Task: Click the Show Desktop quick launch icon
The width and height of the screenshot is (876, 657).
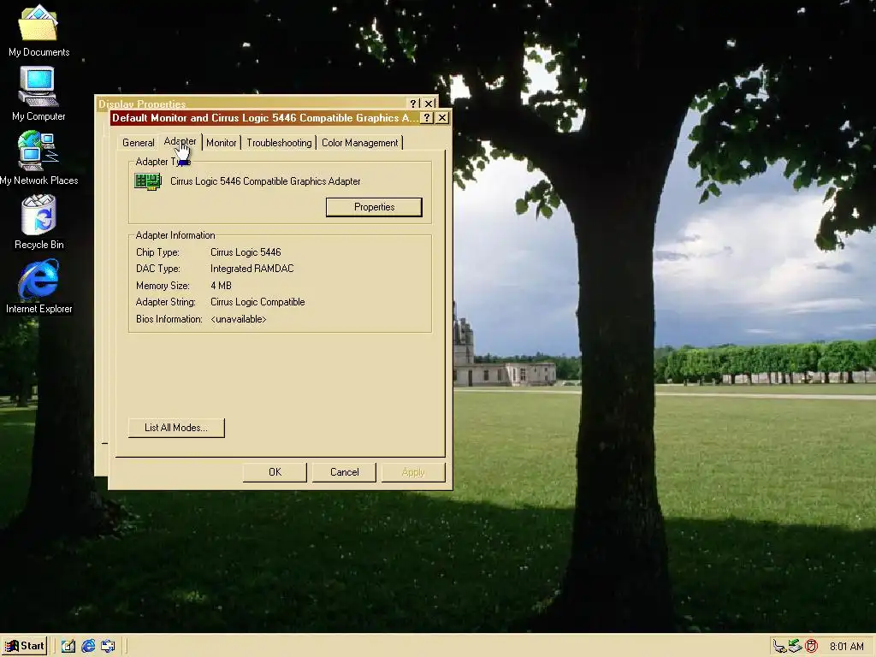Action: coord(68,646)
